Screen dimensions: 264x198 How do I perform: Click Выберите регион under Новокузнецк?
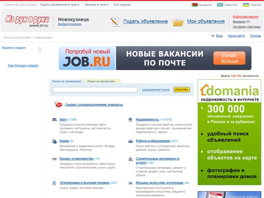pos(70,24)
